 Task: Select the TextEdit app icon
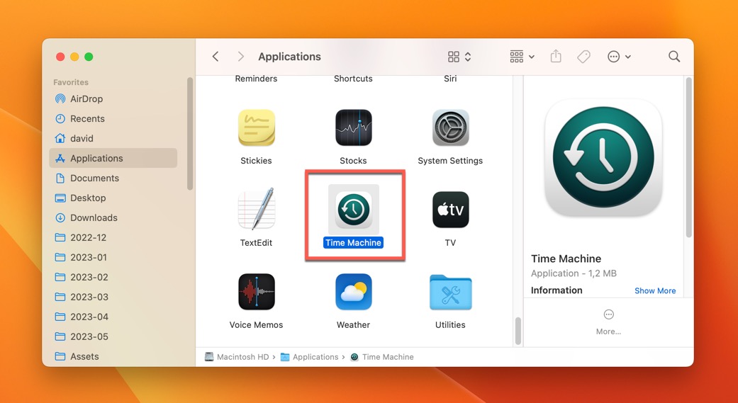[x=256, y=209]
